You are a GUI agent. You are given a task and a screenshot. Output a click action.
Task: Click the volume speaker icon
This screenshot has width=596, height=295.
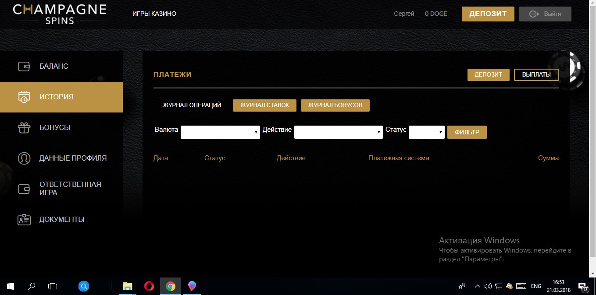point(488,286)
